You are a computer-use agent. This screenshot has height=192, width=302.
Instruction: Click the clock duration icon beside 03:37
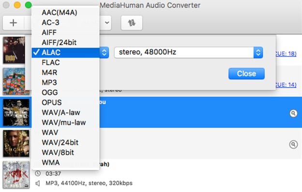point(38,174)
